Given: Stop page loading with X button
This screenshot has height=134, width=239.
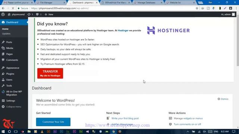Looking at the screenshot, I should tap(13, 8).
